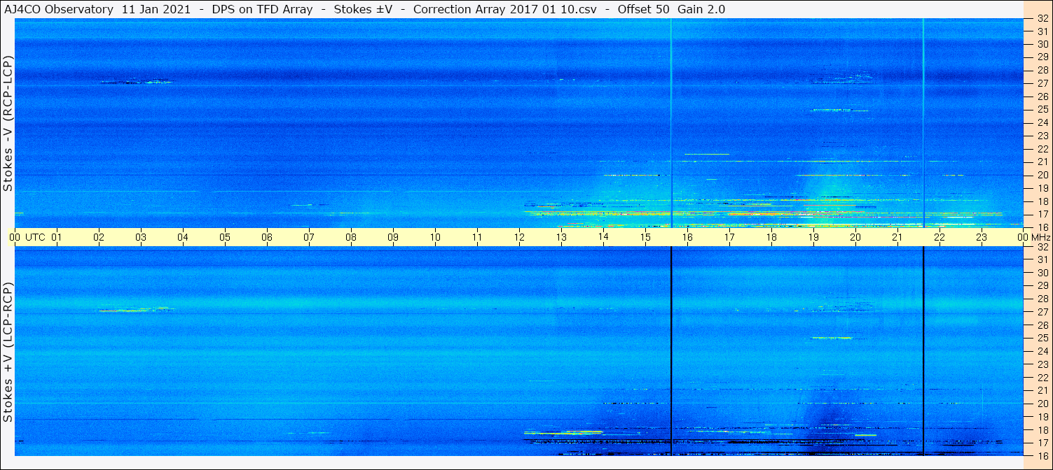This screenshot has width=1053, height=470.
Task: Click 'Correction Array 2017 01 10.csv' filename
Action: (x=504, y=9)
